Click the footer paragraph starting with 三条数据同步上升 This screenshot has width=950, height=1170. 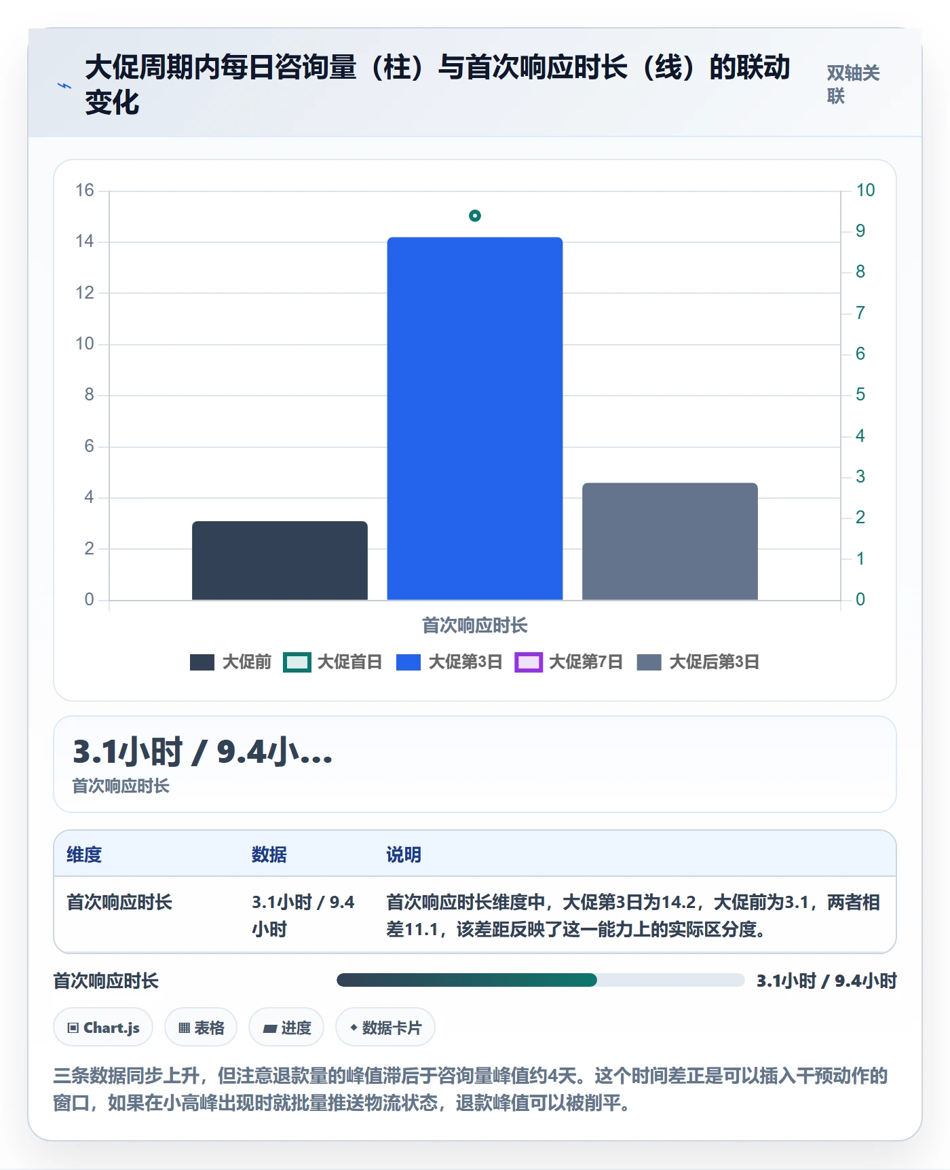pos(471,1089)
